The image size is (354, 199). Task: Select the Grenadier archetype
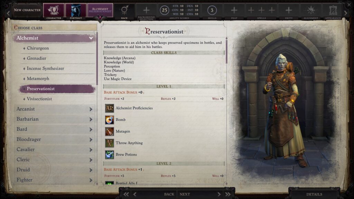(x=58, y=58)
